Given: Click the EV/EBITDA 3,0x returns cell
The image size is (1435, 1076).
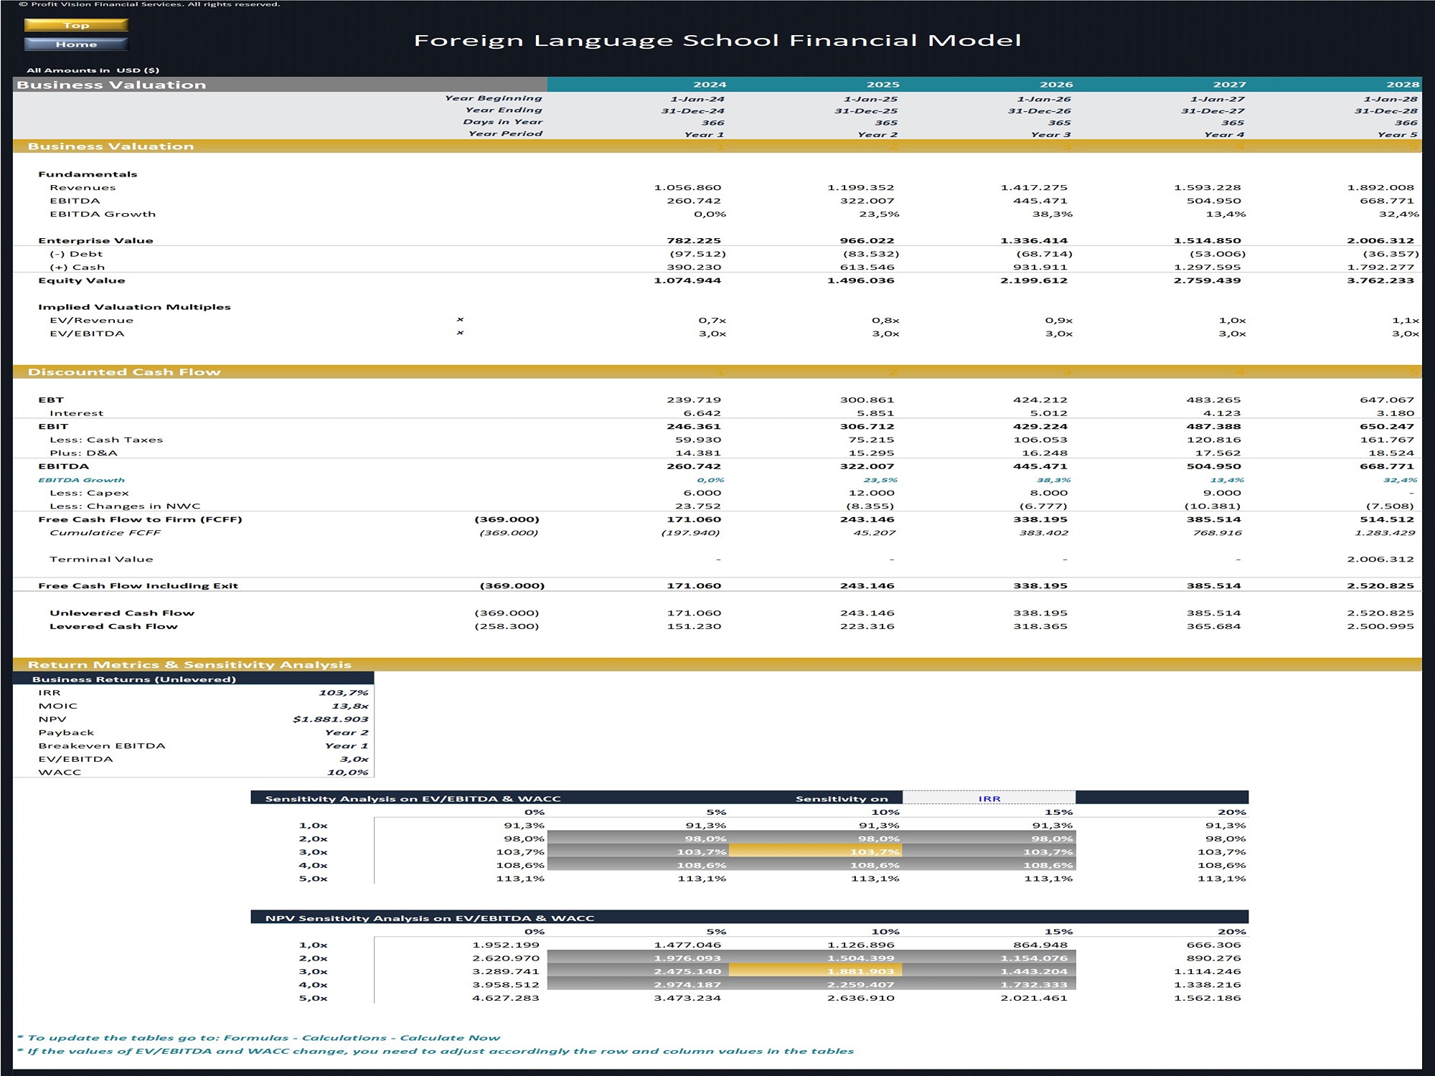Looking at the screenshot, I should pyautogui.click(x=354, y=759).
